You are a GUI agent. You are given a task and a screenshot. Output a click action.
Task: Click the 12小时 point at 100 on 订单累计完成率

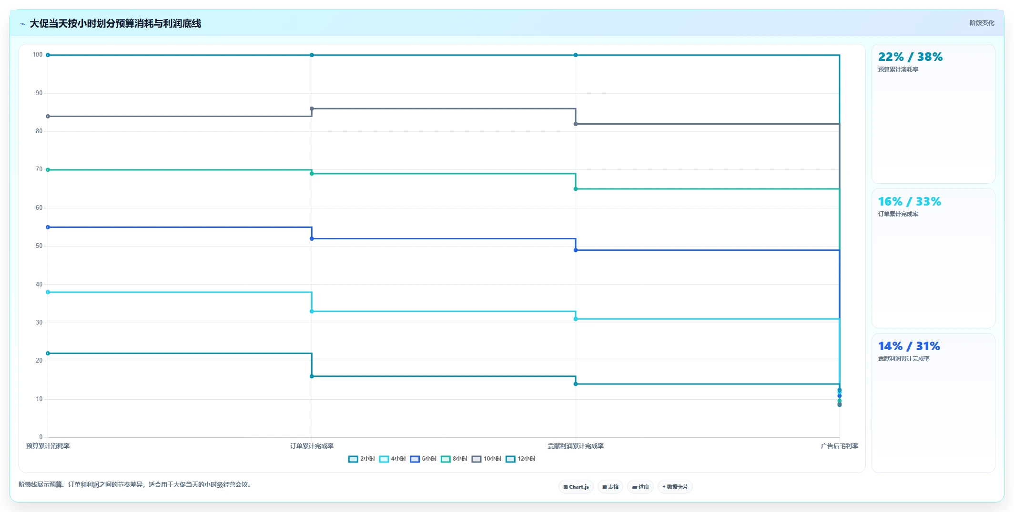312,55
